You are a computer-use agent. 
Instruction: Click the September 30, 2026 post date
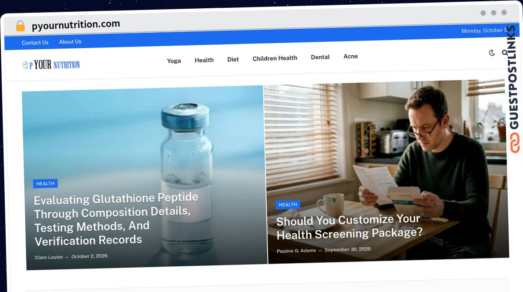tap(348, 250)
